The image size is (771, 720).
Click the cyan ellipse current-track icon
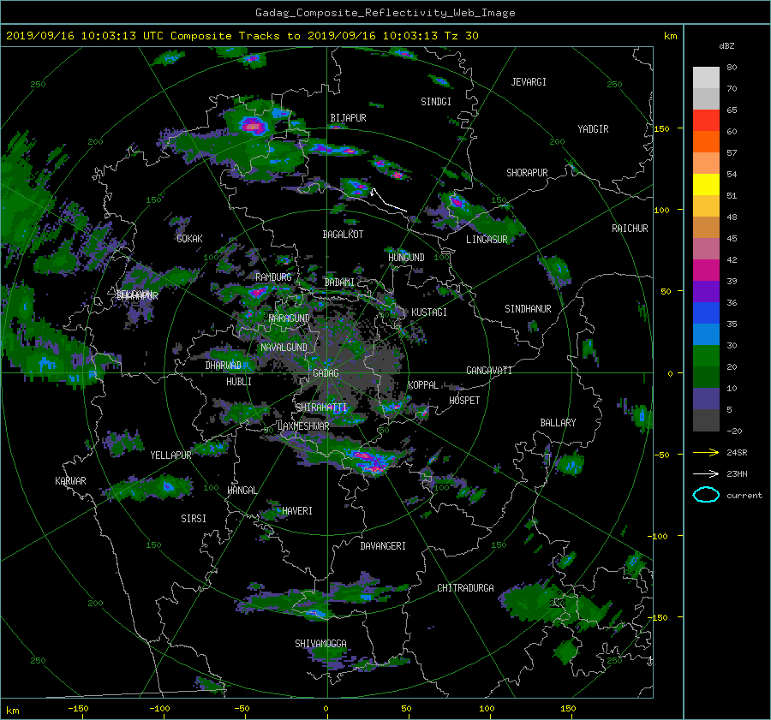click(x=706, y=495)
